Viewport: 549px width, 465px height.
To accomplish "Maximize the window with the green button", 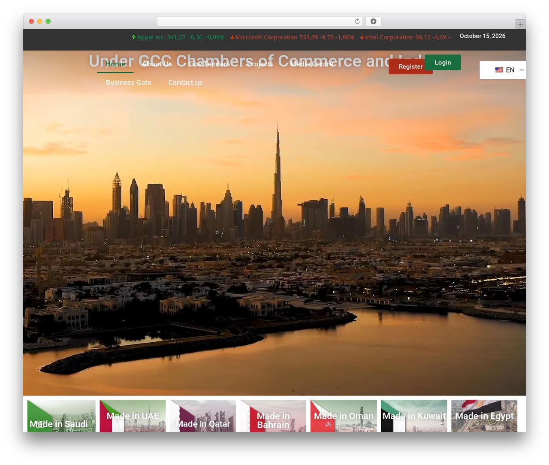I will tap(48, 21).
